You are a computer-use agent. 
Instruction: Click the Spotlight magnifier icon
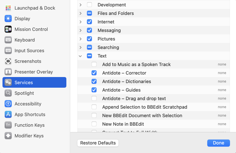[x=9, y=93]
